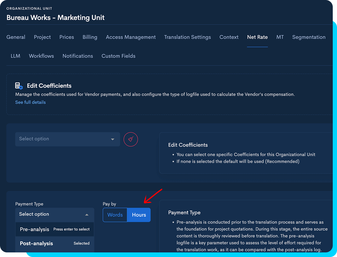The width and height of the screenshot is (337, 257).
Task: Click the coefficients dropdown arrow
Action: [x=112, y=139]
